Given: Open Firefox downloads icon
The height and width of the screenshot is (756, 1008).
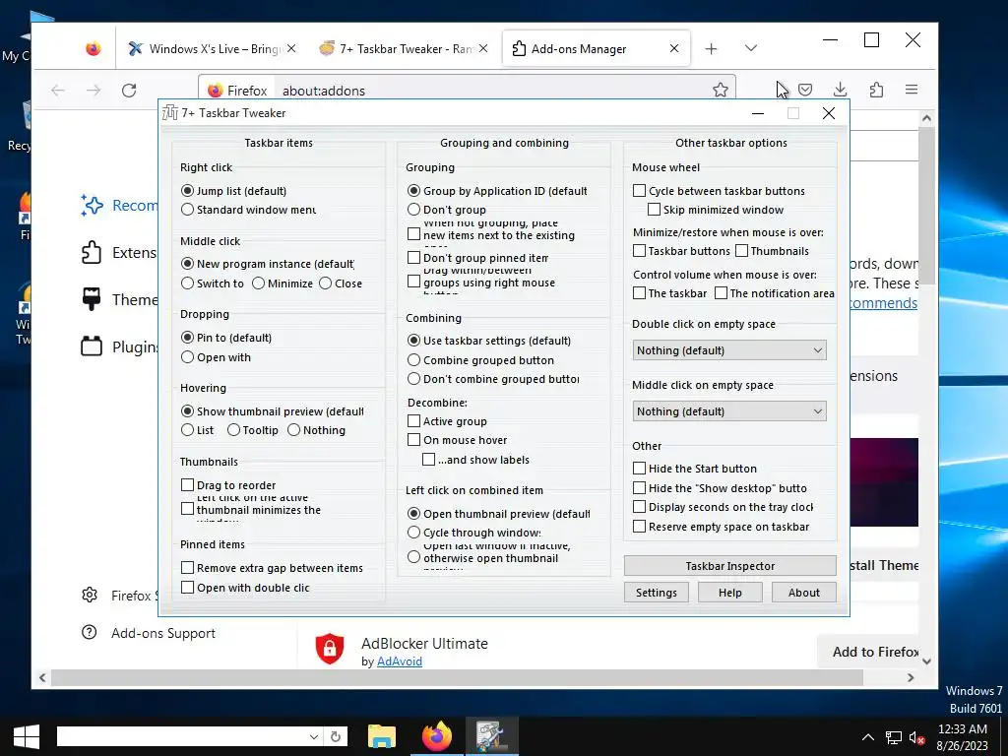Looking at the screenshot, I should point(841,90).
